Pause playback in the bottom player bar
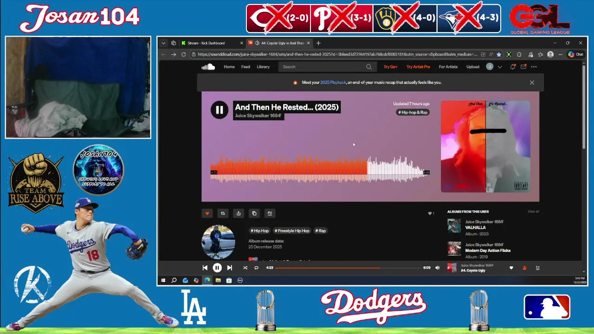Screen dimensions: 594x334 pyautogui.click(x=217, y=268)
